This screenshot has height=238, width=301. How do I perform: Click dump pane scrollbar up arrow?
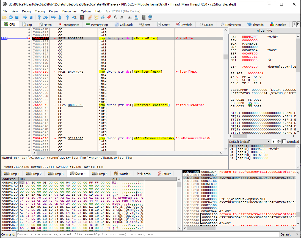pos(179,179)
